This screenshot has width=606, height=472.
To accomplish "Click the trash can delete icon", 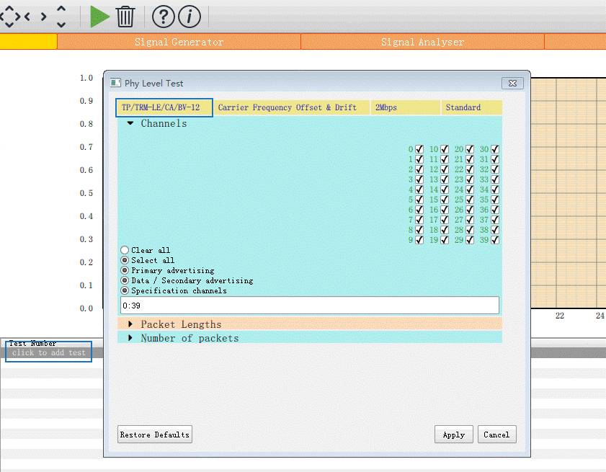I will pyautogui.click(x=125, y=16).
